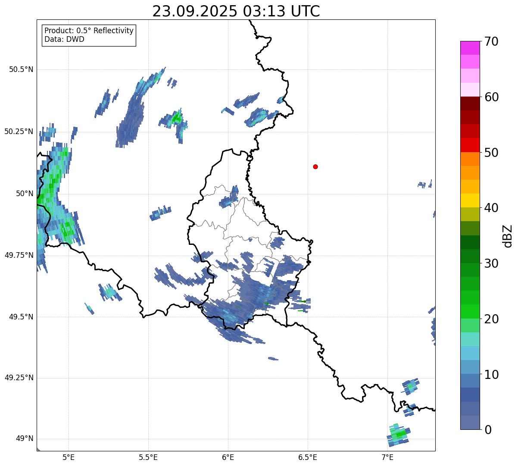Click the 49.75°N latitude label

[x=19, y=255]
